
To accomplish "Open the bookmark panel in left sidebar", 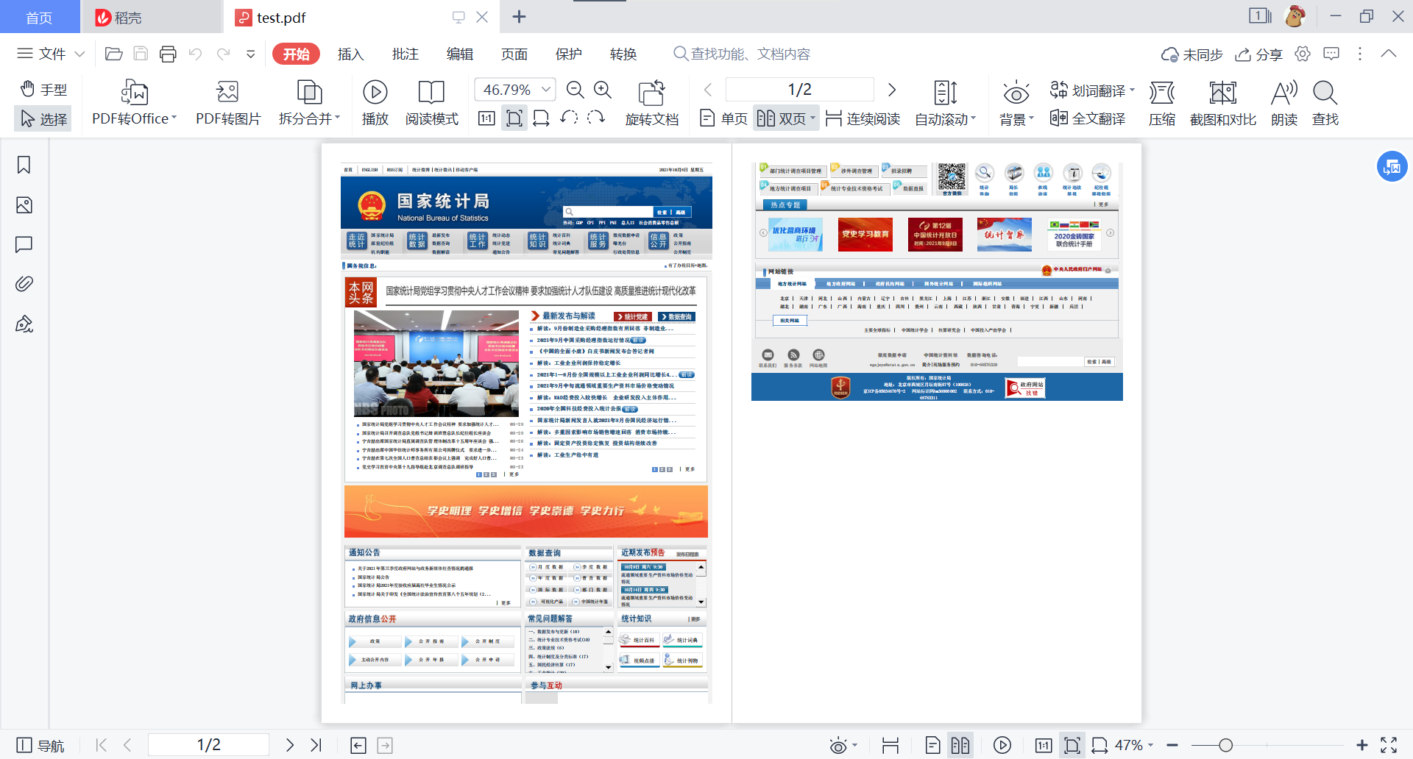I will (x=24, y=165).
